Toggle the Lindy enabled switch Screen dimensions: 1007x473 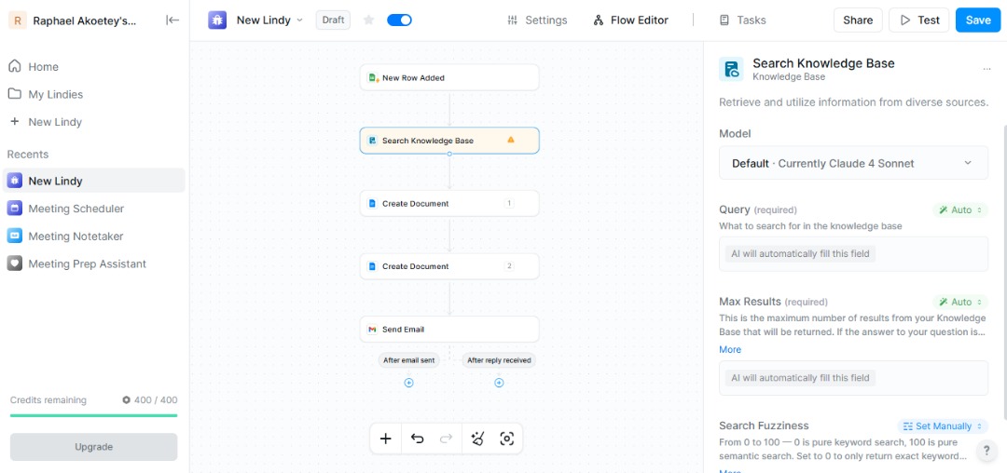(x=399, y=20)
